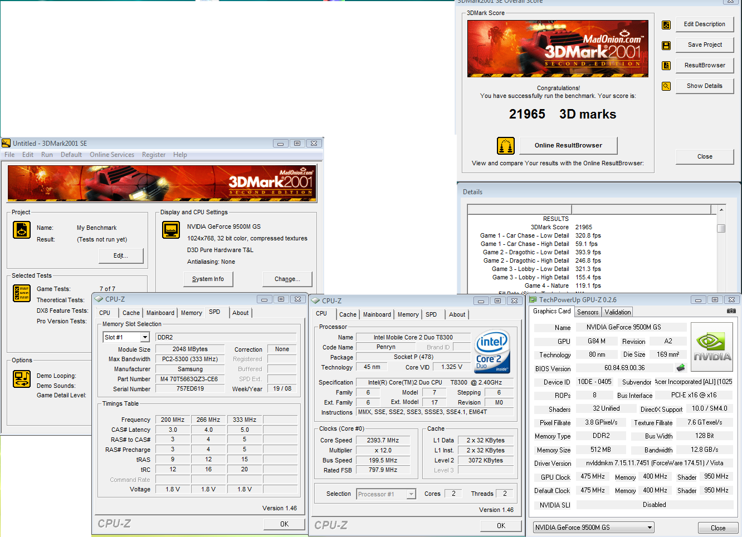Click the Options icon in 3DMark2001 window
The height and width of the screenshot is (537, 742).
tap(22, 379)
